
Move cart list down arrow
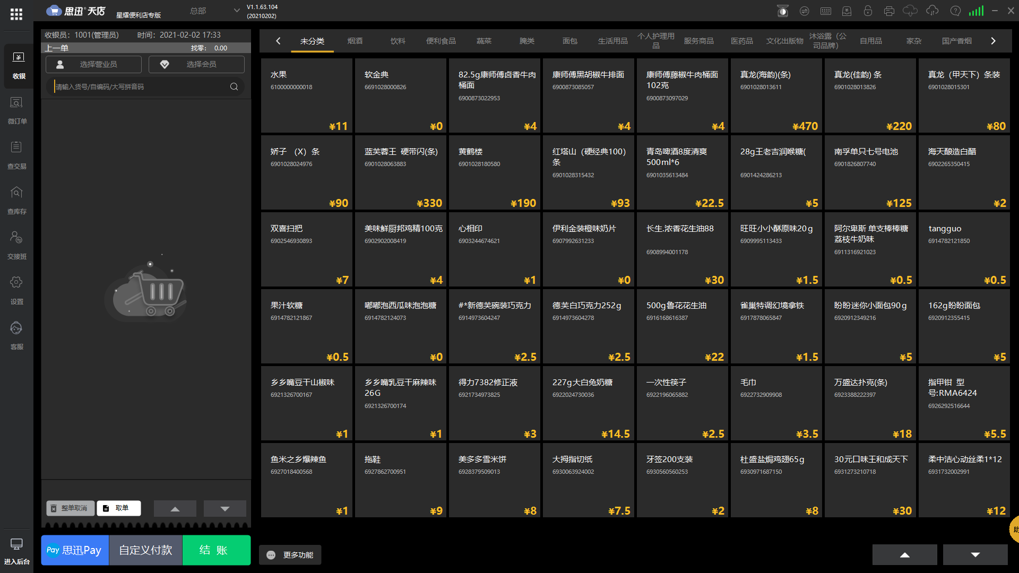[225, 508]
